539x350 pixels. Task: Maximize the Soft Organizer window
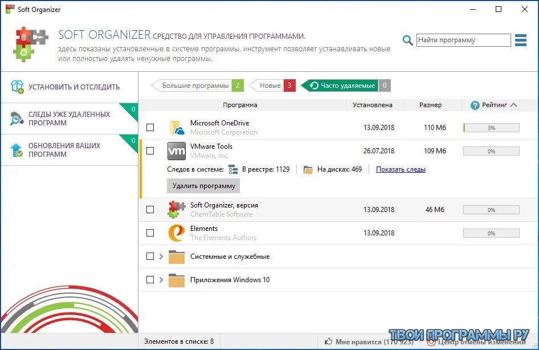point(499,9)
